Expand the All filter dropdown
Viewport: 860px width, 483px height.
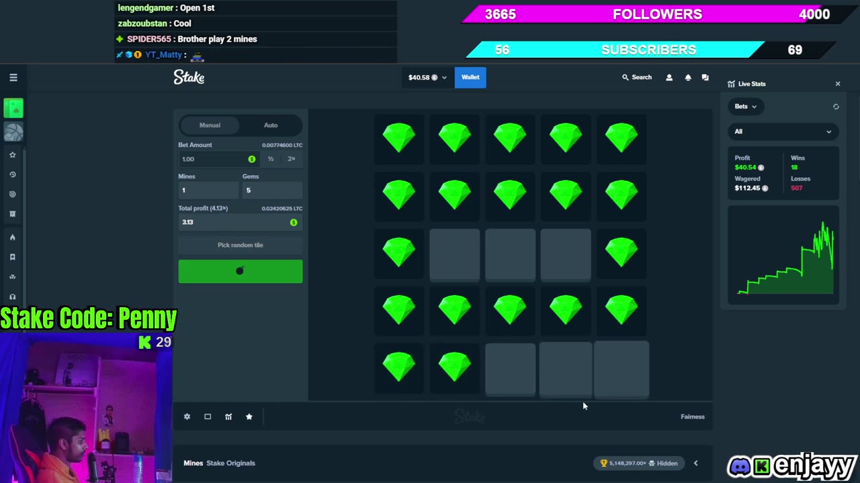tap(783, 131)
